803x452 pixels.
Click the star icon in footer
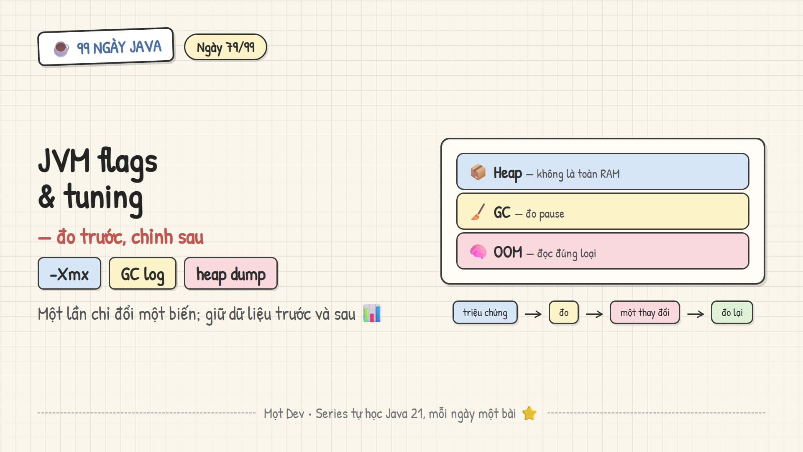(529, 413)
